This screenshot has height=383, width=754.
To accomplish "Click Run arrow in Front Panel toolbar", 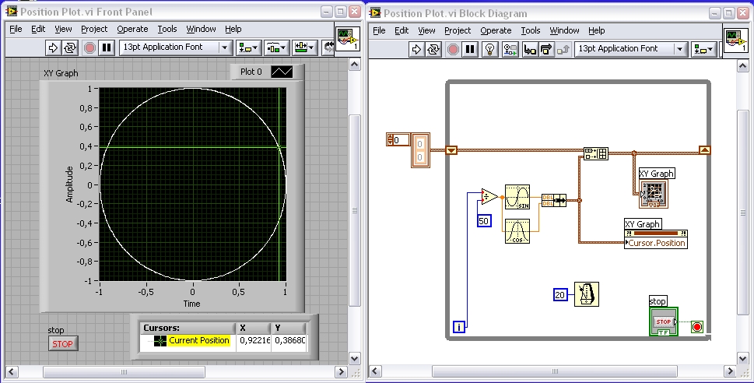I will pyautogui.click(x=54, y=48).
